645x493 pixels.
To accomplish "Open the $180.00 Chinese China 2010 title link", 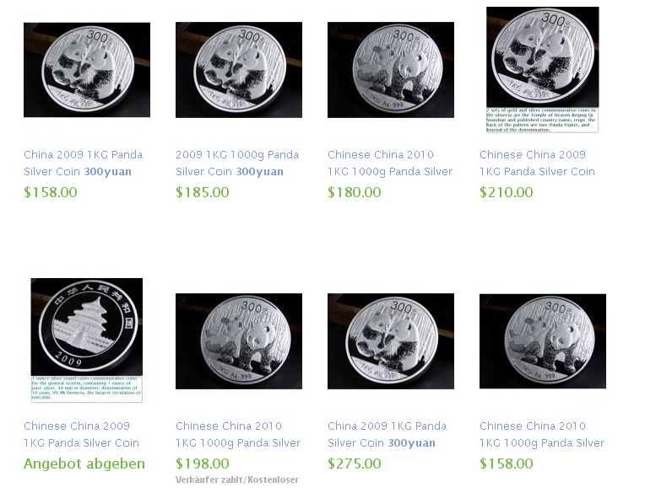I will click(390, 163).
